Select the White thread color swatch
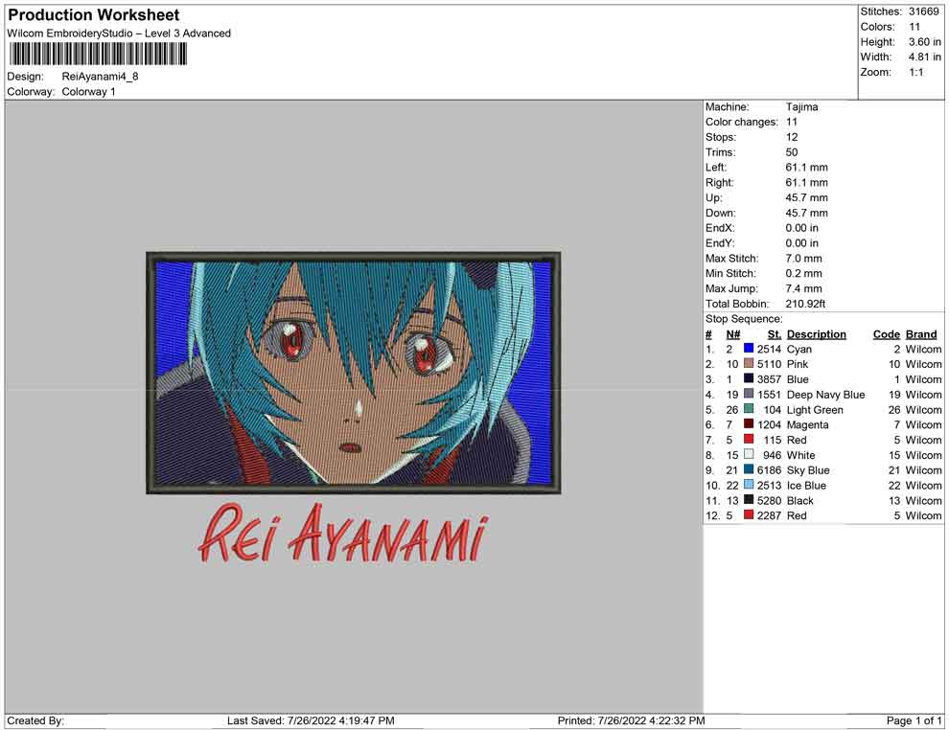 [x=749, y=455]
